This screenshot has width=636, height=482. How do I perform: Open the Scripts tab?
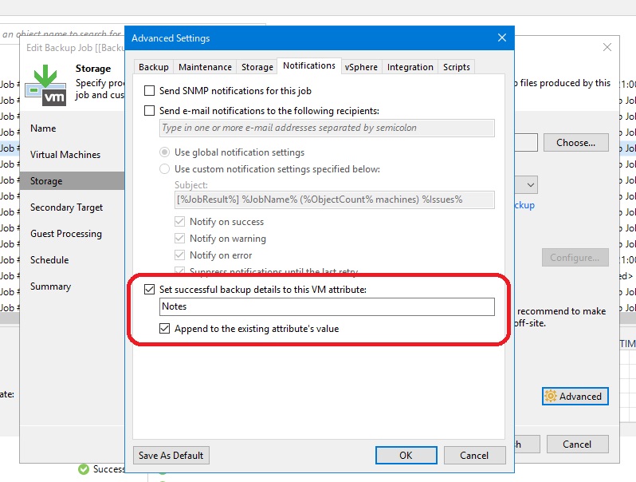[x=457, y=67]
